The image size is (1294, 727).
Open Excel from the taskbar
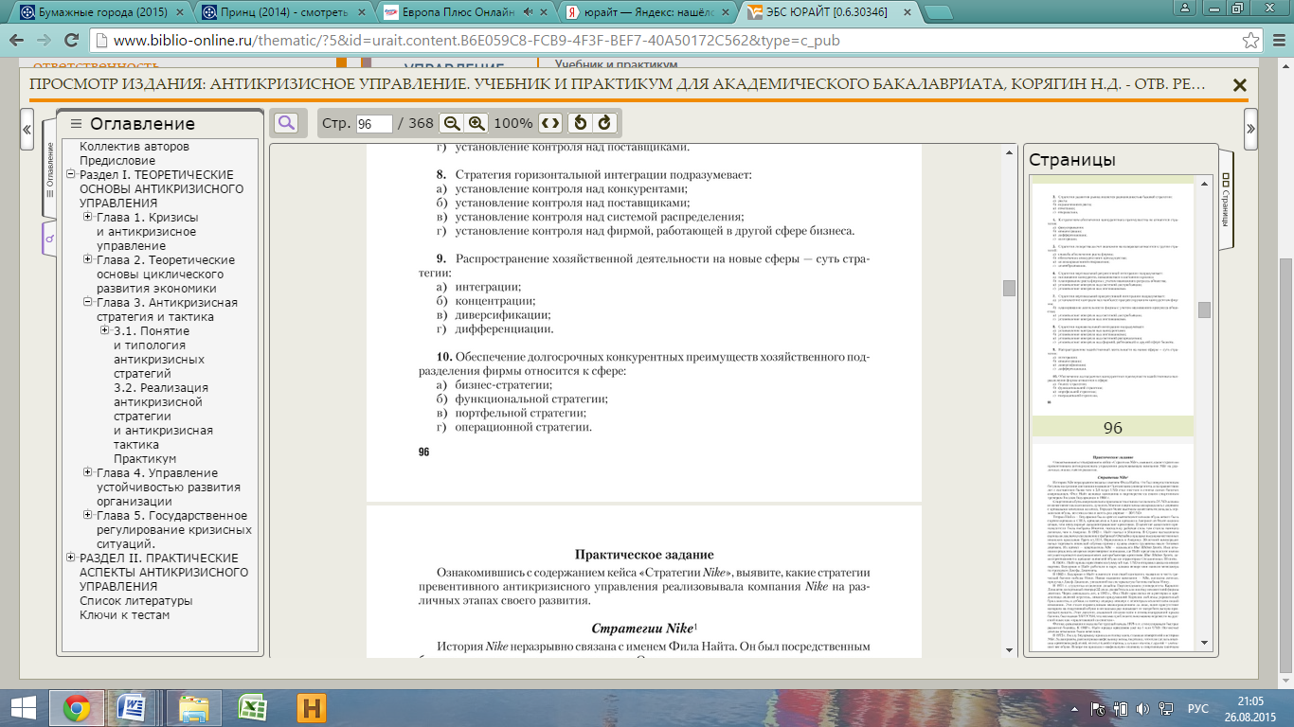coord(252,708)
